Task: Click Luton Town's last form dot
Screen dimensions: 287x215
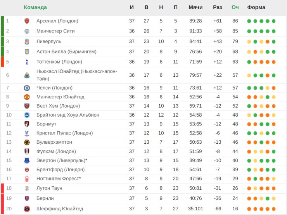Action: pos(274,188)
